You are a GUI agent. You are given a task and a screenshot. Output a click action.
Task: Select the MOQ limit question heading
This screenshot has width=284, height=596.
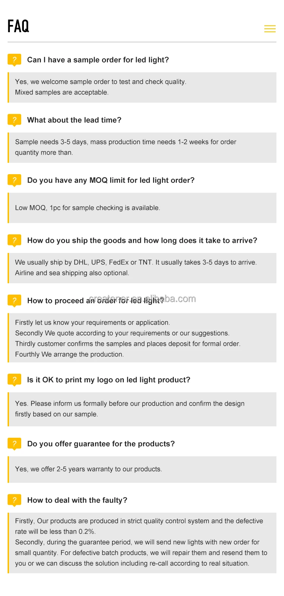pos(111,180)
